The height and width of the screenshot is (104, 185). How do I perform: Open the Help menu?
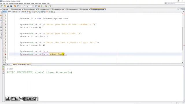48,3
